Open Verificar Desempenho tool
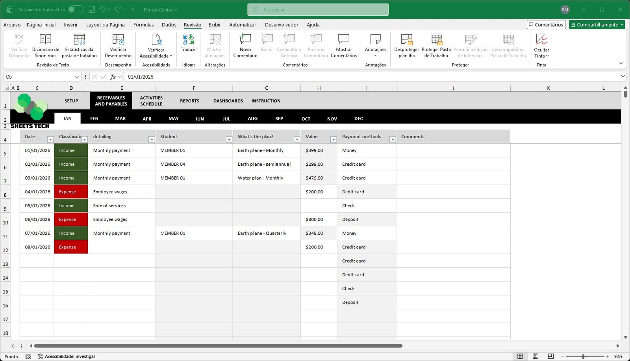 pos(118,39)
